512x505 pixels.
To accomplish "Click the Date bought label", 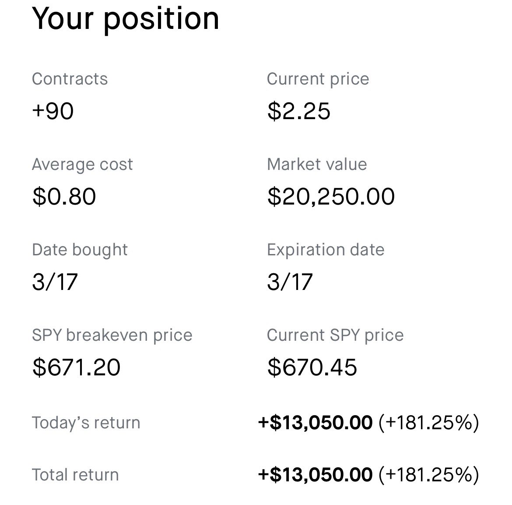I will [80, 250].
